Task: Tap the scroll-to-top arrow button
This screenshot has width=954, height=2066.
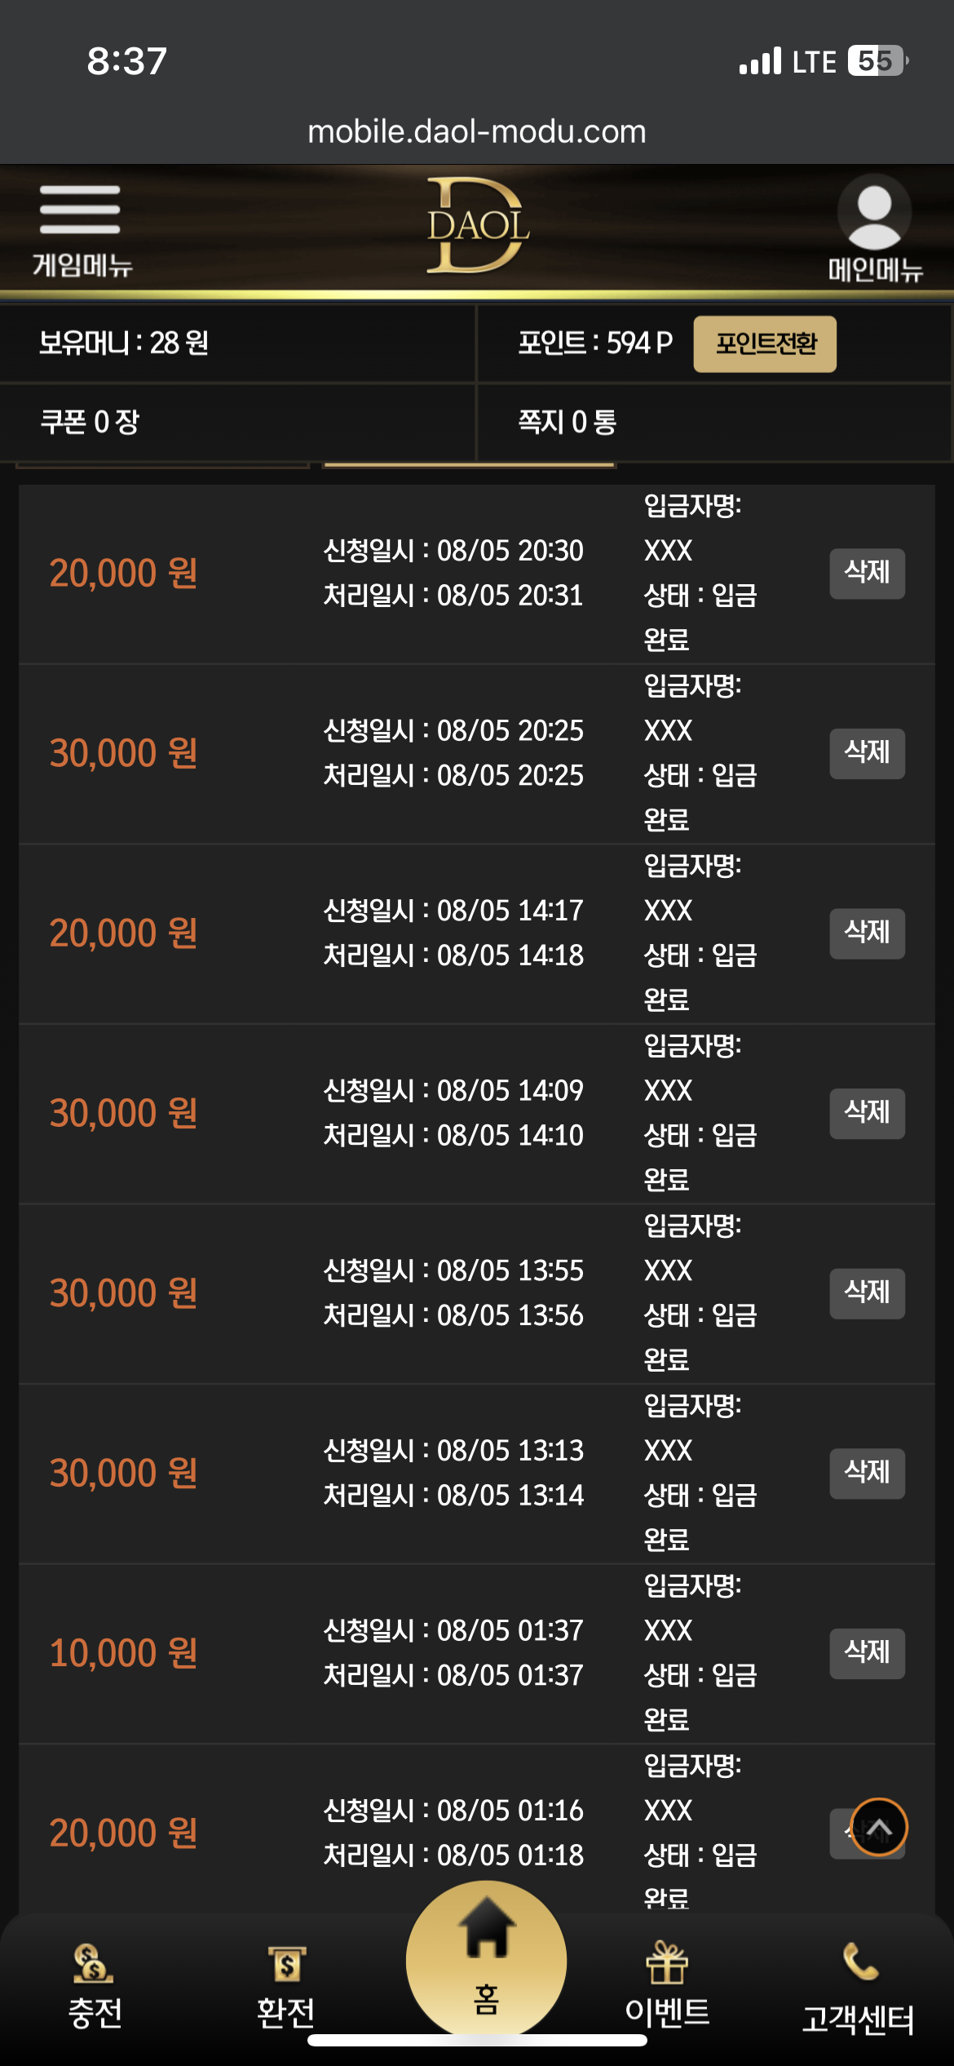Action: [879, 1826]
